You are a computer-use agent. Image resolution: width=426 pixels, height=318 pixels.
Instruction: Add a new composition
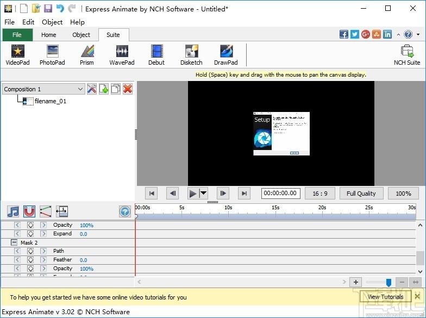pyautogui.click(x=104, y=89)
